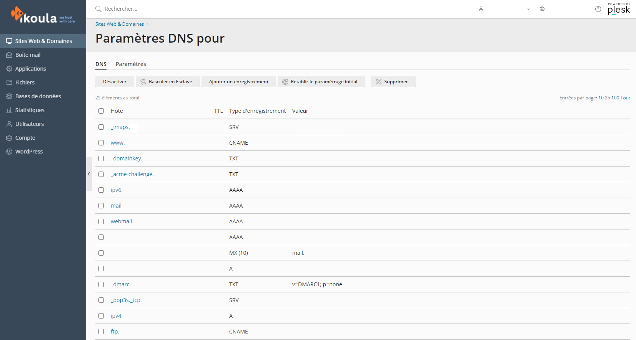Click the user account icon
Viewport: 636px width, 340px height.
pos(481,9)
